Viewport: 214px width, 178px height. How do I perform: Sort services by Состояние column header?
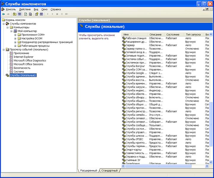click(173, 35)
